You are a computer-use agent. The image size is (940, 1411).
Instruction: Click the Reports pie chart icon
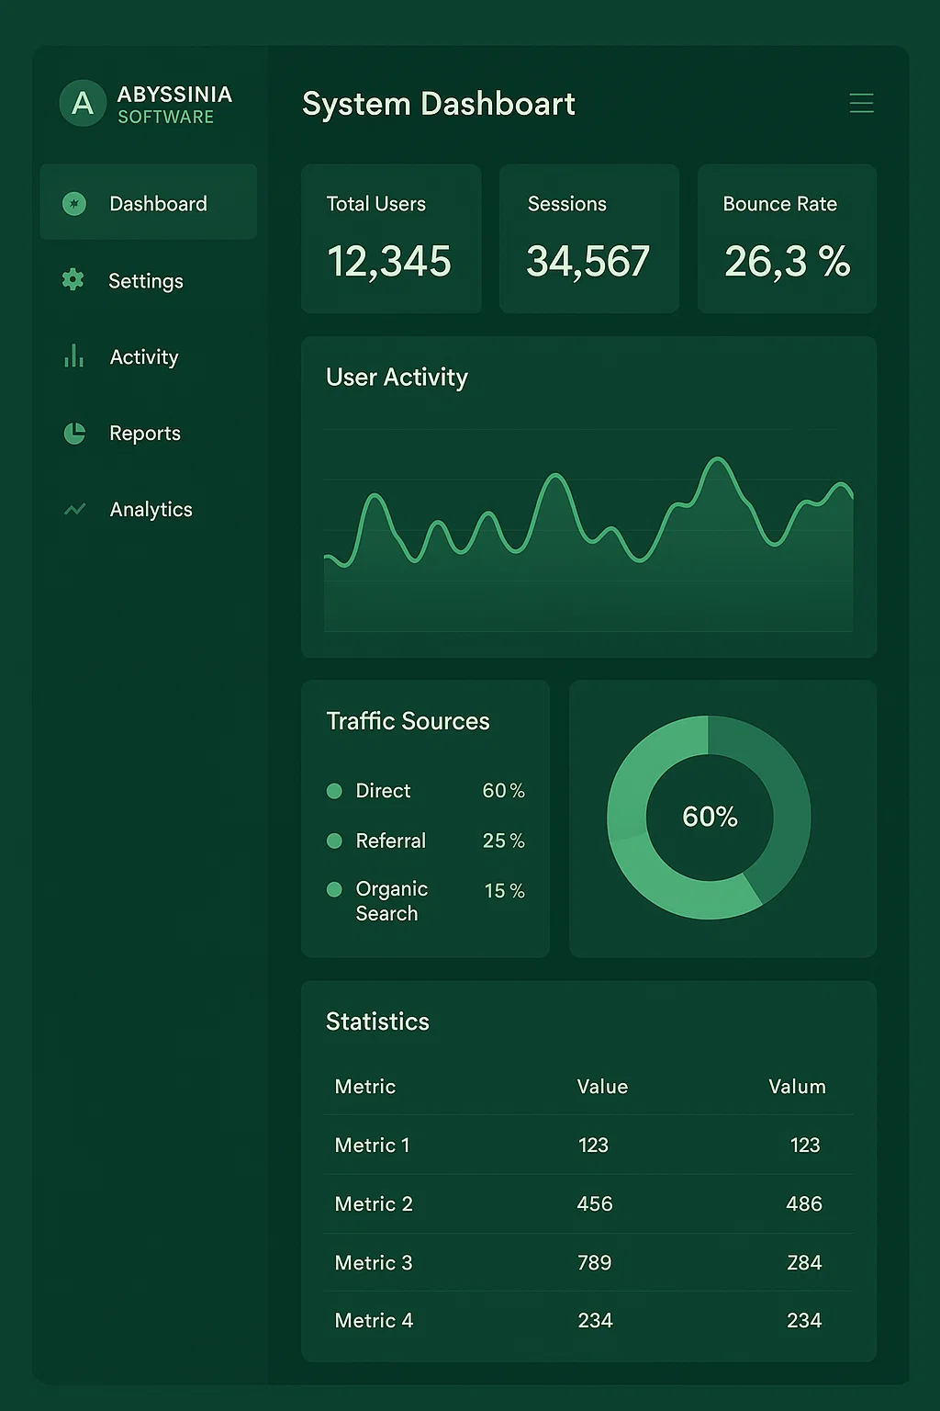pos(74,434)
